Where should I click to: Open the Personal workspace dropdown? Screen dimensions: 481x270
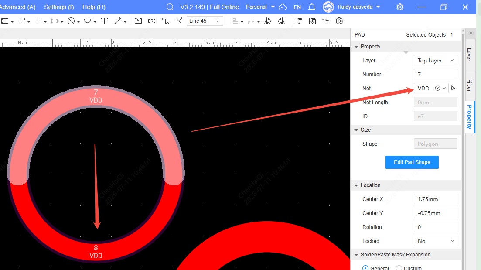point(260,7)
